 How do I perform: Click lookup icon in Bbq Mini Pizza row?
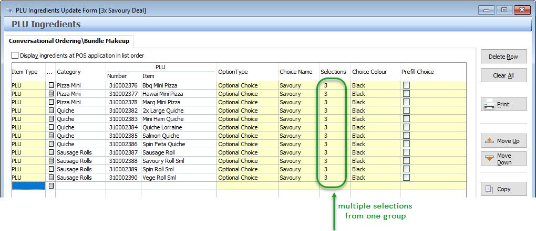point(51,85)
